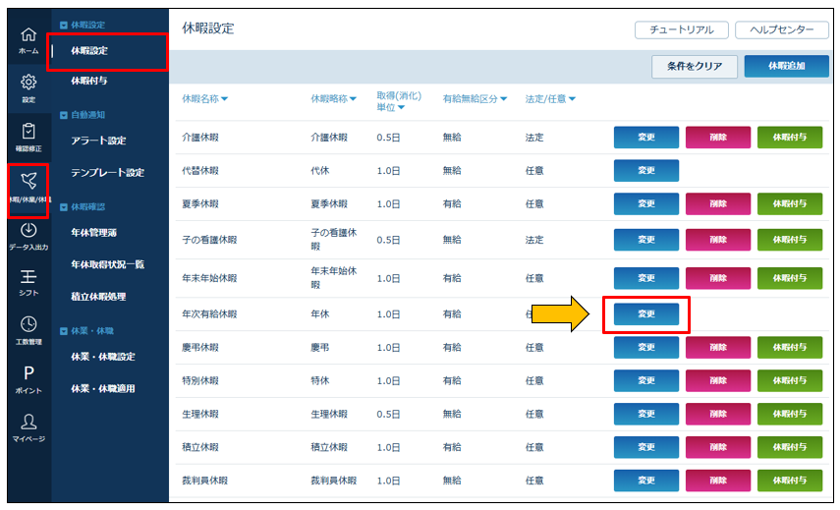Open the アラート設定 menu item
840x510 pixels.
click(x=98, y=141)
